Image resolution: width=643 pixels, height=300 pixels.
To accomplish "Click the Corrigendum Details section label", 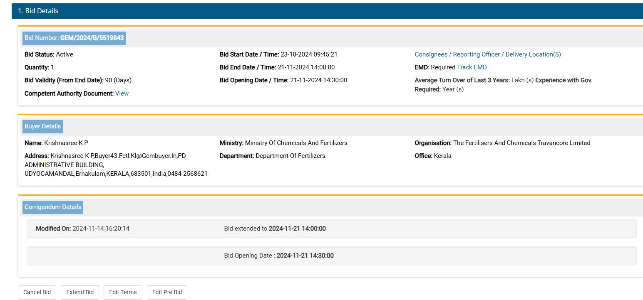I will 53,207.
